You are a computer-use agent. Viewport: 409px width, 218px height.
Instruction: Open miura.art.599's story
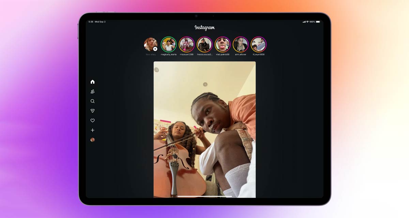coord(187,44)
